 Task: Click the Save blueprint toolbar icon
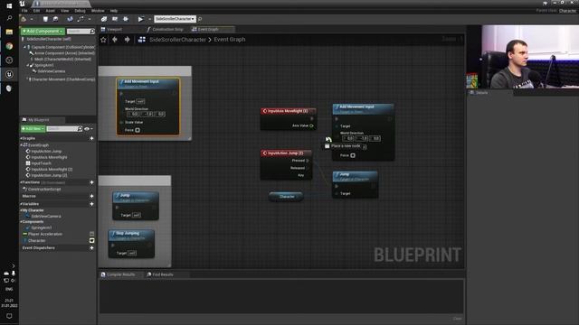pos(45,19)
